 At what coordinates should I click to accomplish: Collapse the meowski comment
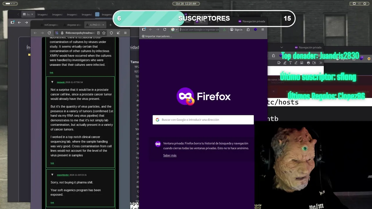click(x=52, y=82)
